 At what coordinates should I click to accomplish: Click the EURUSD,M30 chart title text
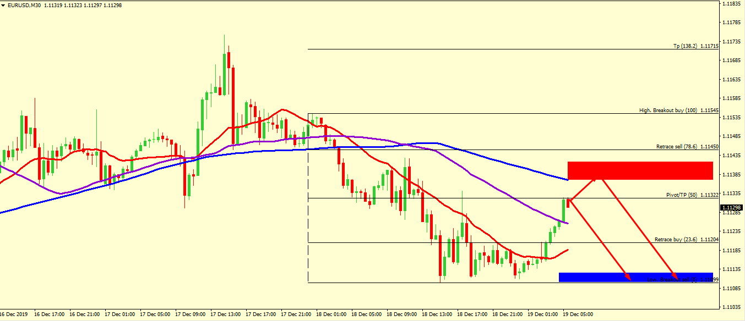[25, 5]
